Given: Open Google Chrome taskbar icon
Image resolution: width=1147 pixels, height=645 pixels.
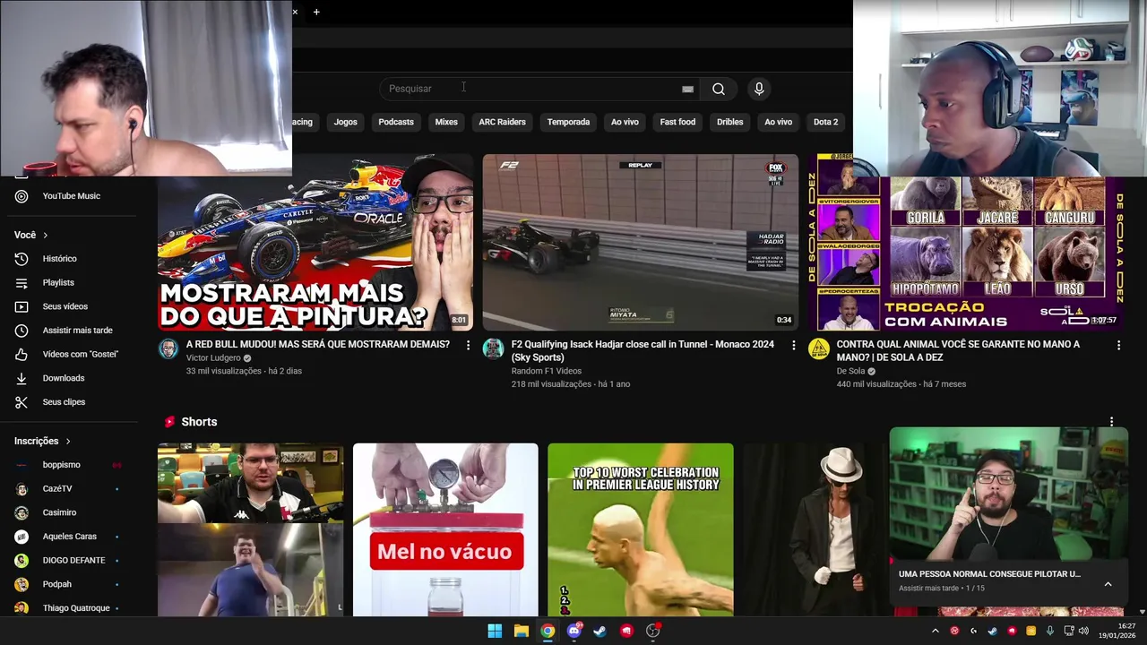Looking at the screenshot, I should 548,631.
